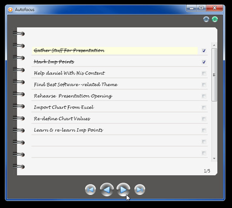This screenshot has height=208, width=232.
Task: Jump to the last page
Action: click(x=140, y=189)
